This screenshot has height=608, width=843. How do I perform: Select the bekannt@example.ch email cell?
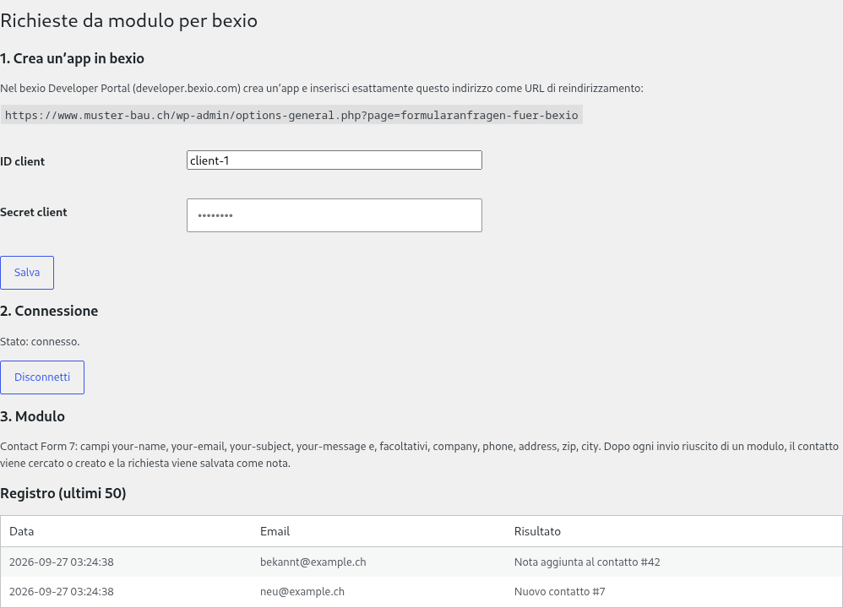pos(313,562)
